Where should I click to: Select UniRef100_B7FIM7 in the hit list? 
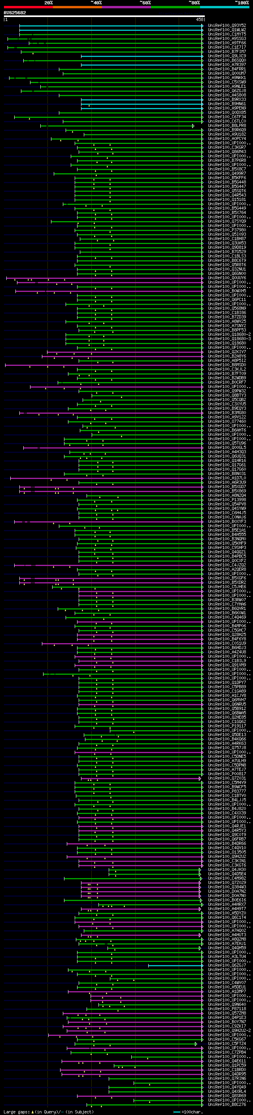227,51
